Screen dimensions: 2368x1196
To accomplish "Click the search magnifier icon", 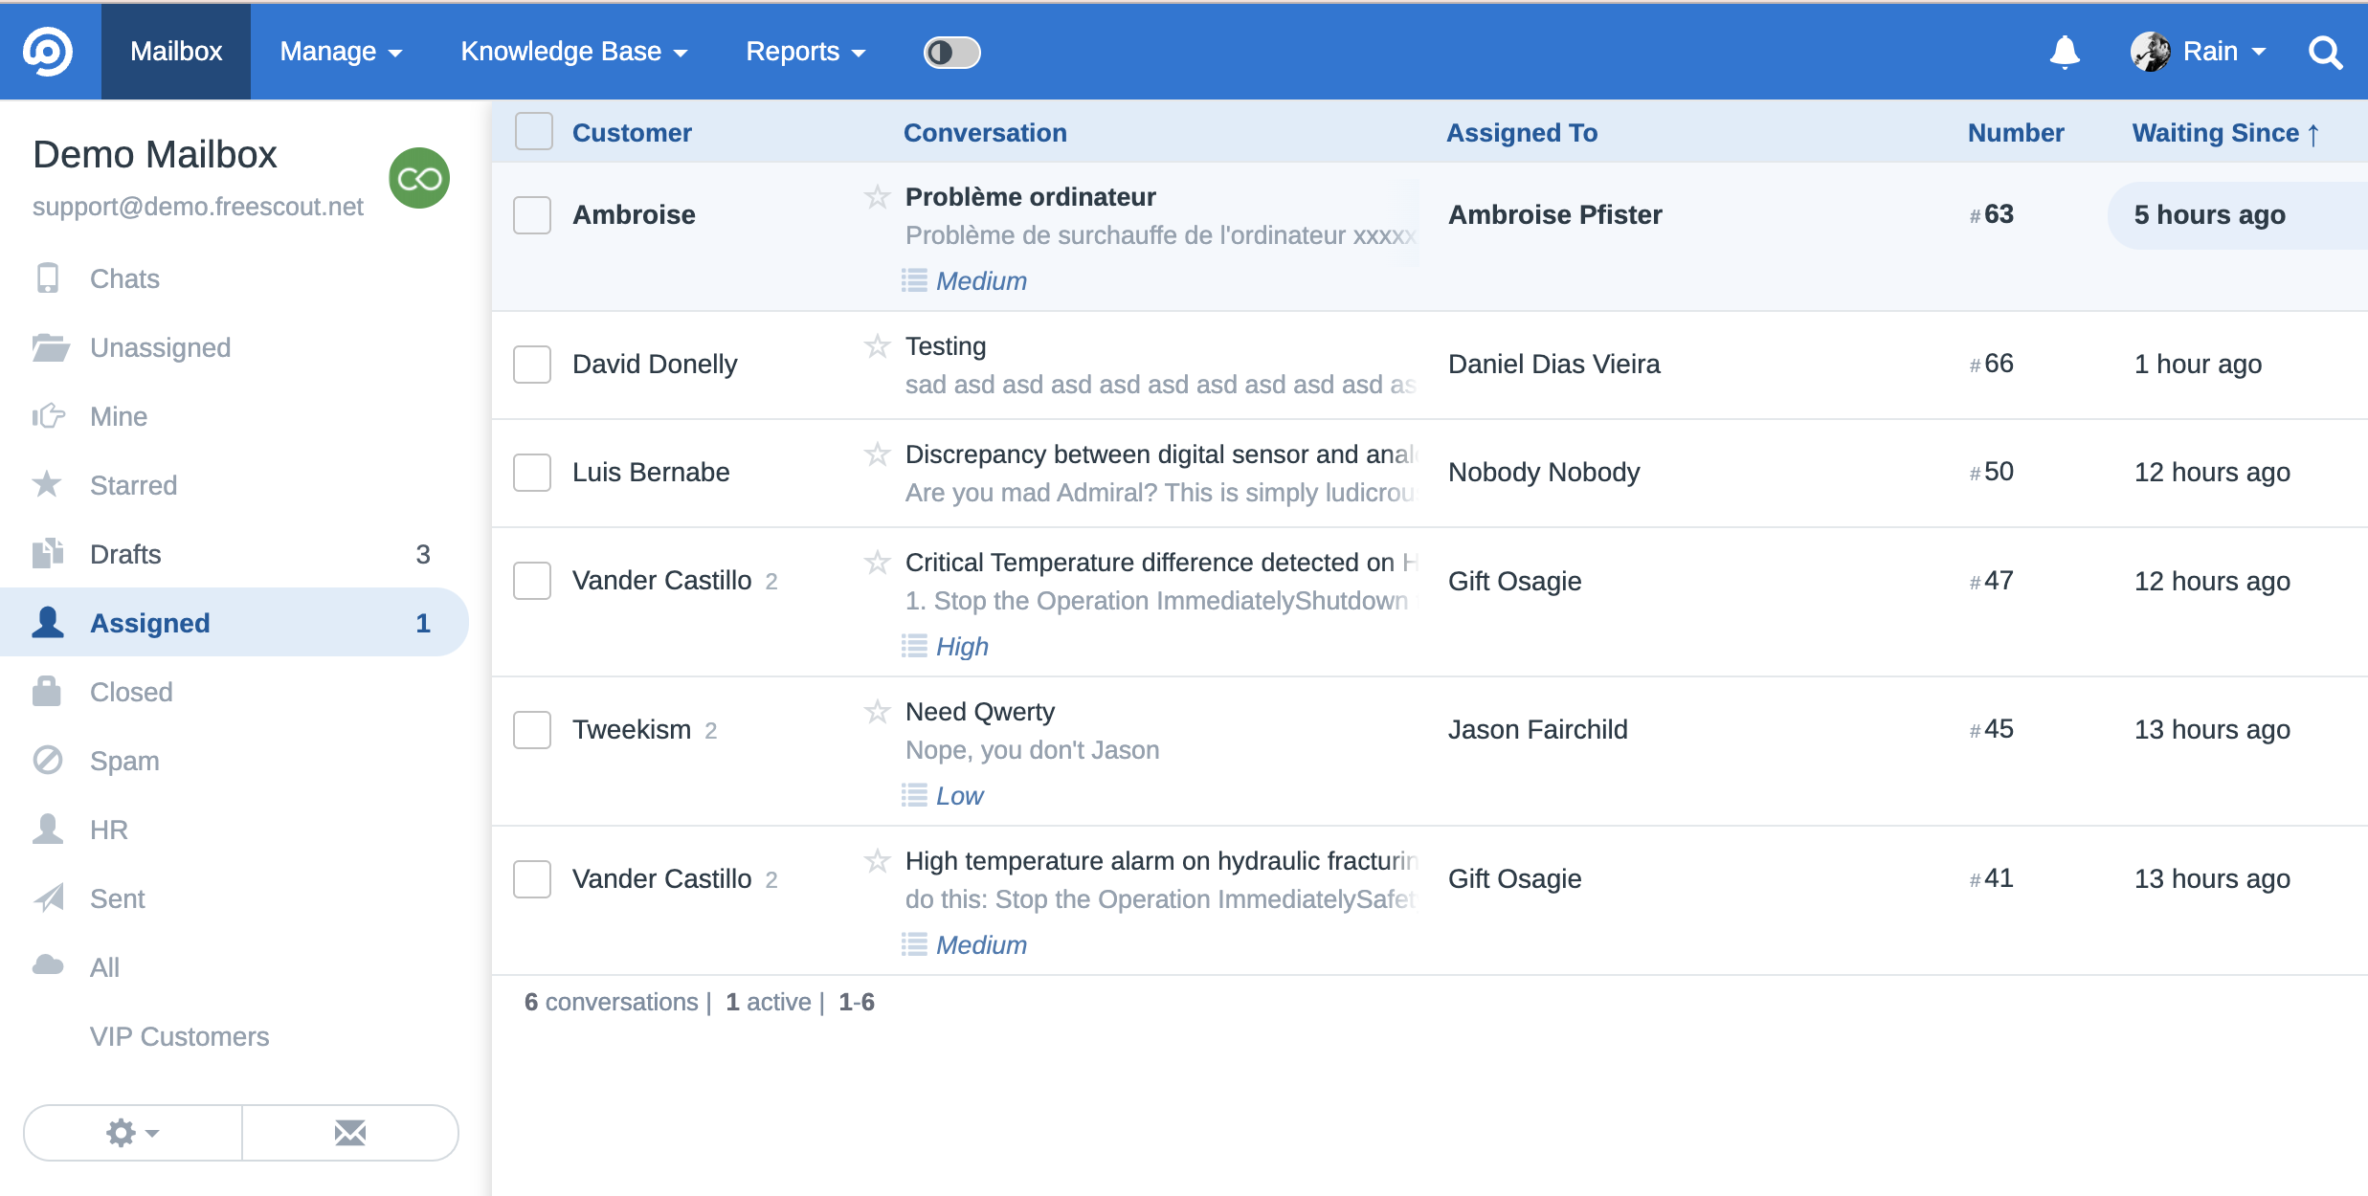I will (2325, 52).
